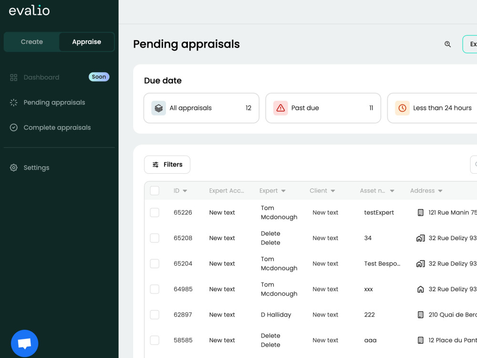The height and width of the screenshot is (358, 477).
Task: Click ID 58585 cell
Action: click(183, 340)
